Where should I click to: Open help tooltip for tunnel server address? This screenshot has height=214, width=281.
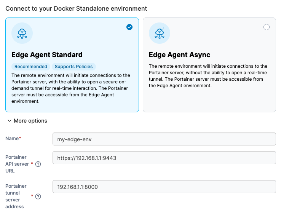coord(38,196)
